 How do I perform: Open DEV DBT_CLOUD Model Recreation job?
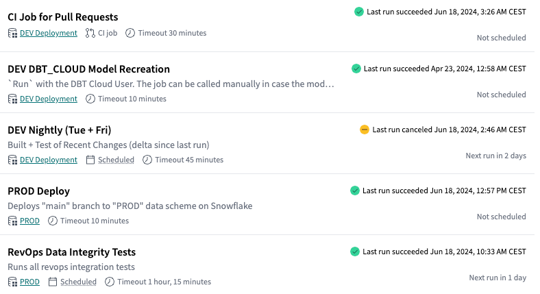pyautogui.click(x=88, y=69)
